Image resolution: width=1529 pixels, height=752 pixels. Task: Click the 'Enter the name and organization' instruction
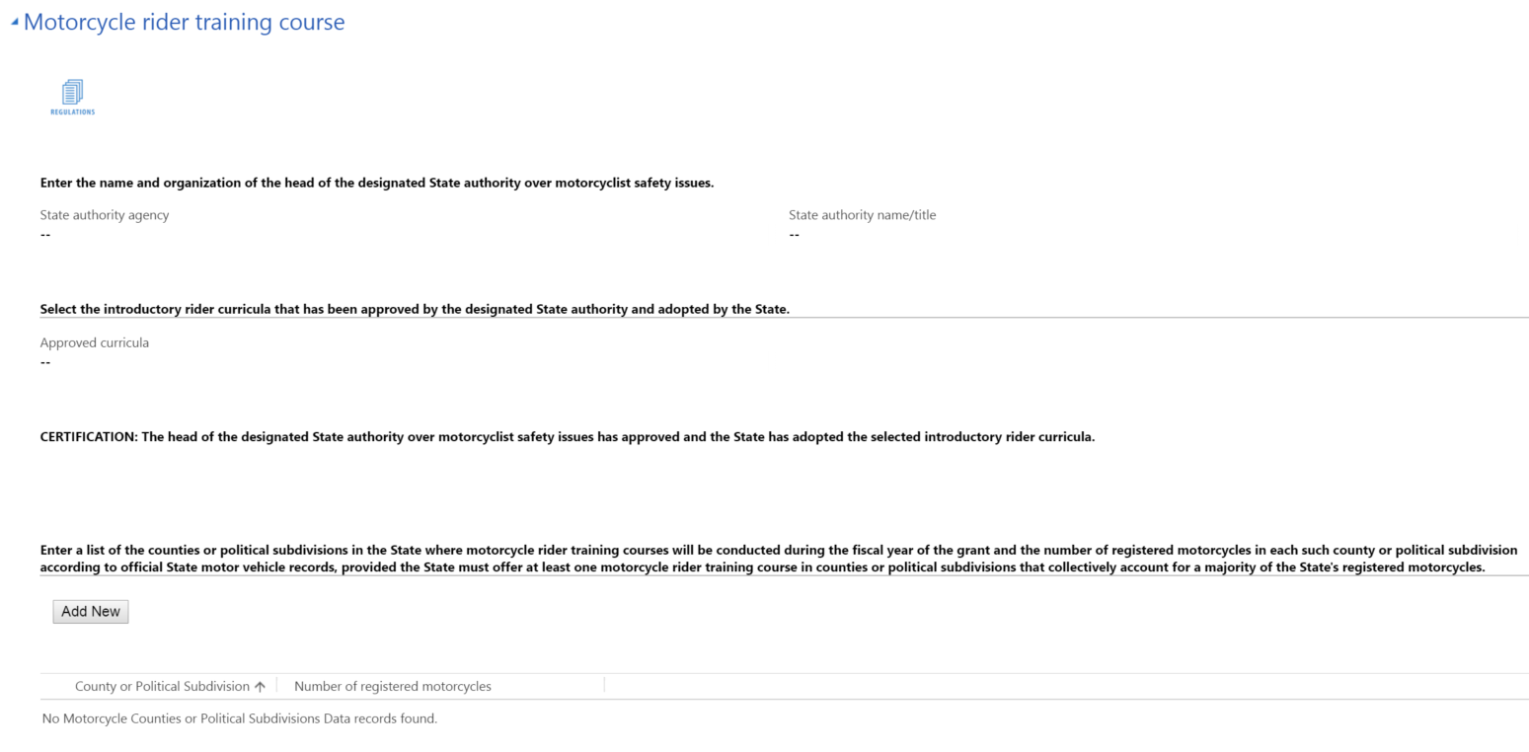[376, 183]
